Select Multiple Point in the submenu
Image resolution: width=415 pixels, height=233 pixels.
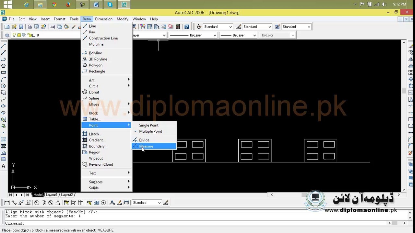154,131
